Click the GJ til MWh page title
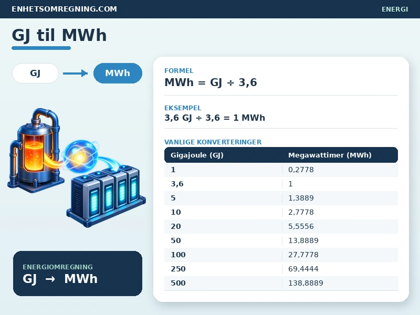Screen dimensions: 420x315 59,35
